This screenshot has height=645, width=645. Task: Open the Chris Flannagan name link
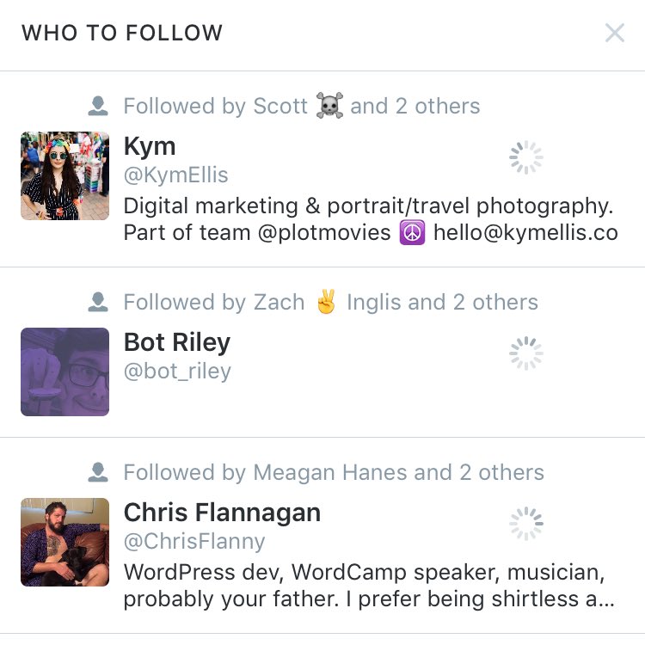[222, 513]
